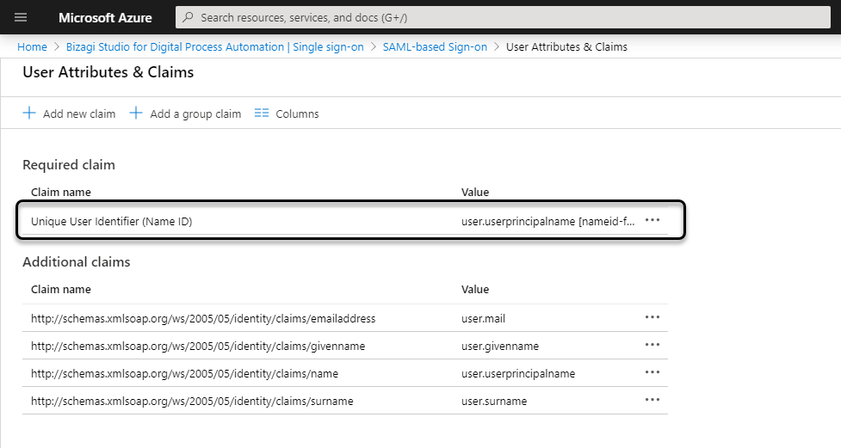This screenshot has height=448, width=841.
Task: Click the user.surname value
Action: [x=494, y=401]
